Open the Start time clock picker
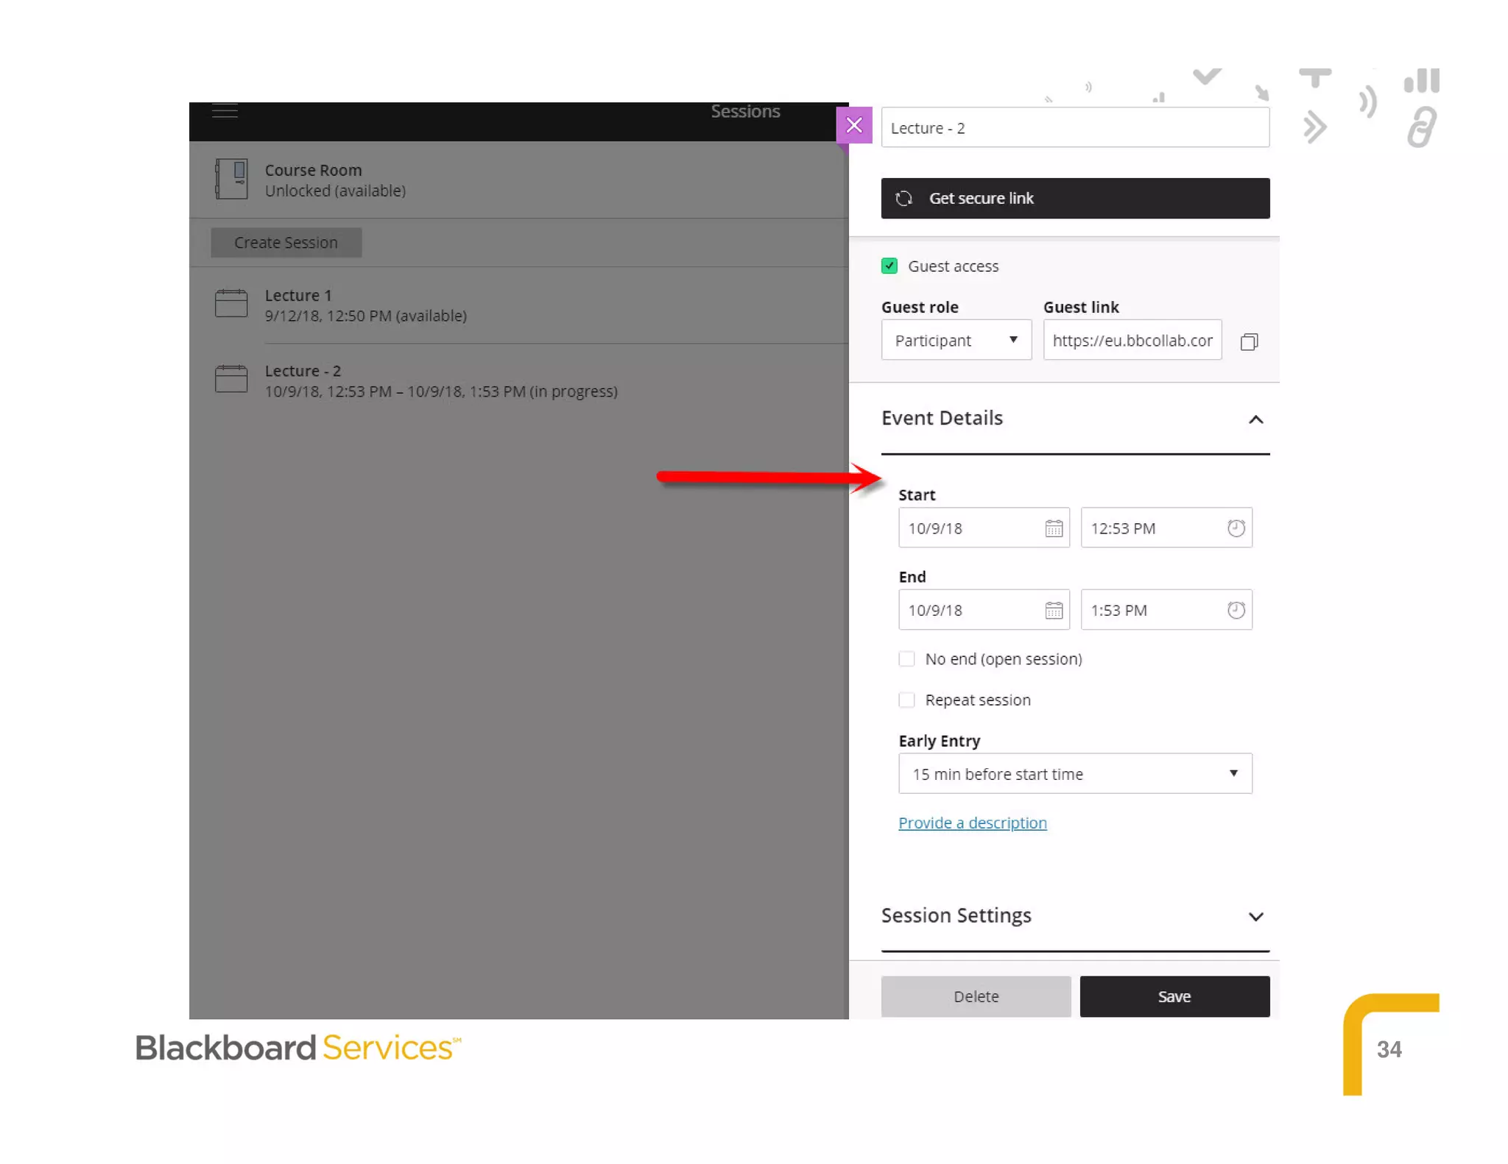 1236,528
